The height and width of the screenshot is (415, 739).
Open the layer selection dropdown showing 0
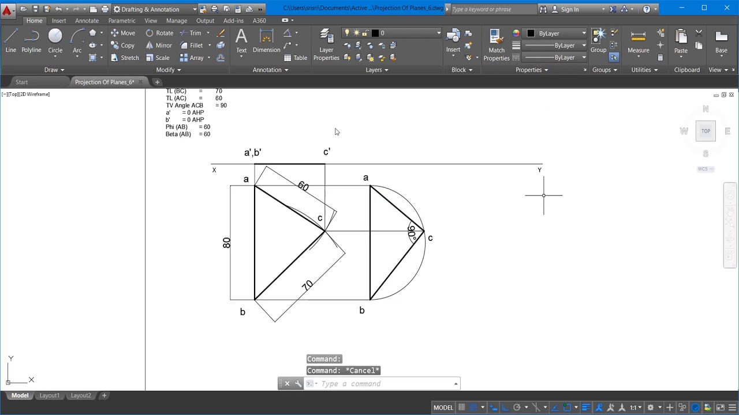pyautogui.click(x=393, y=33)
